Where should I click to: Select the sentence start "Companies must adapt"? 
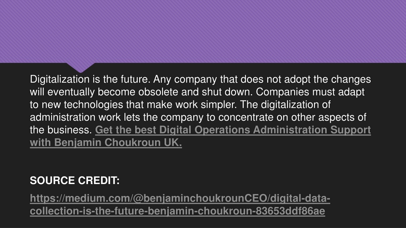pos(310,92)
